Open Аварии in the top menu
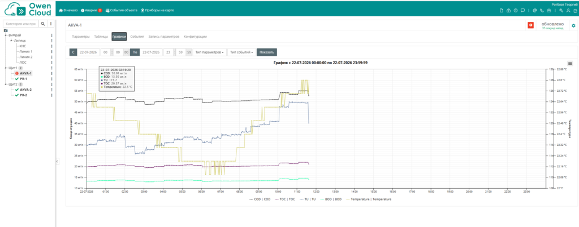The height and width of the screenshot is (227, 579). tap(91, 10)
